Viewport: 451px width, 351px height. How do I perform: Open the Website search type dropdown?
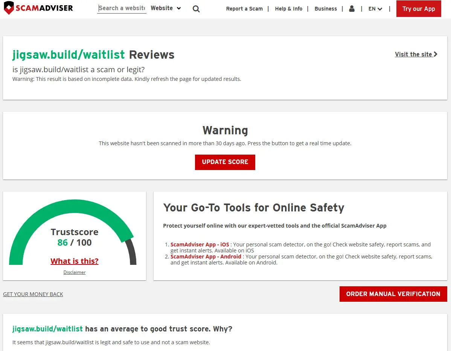(166, 8)
